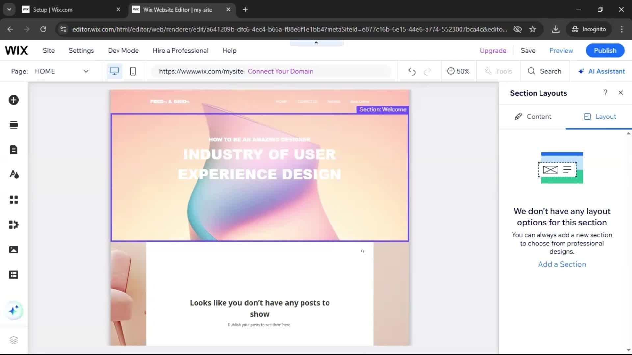Image resolution: width=632 pixels, height=355 pixels.
Task: Click the blue Publish button
Action: point(605,51)
